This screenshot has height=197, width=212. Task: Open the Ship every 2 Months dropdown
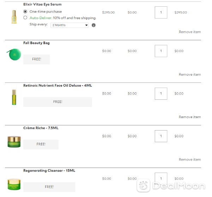pos(70,25)
